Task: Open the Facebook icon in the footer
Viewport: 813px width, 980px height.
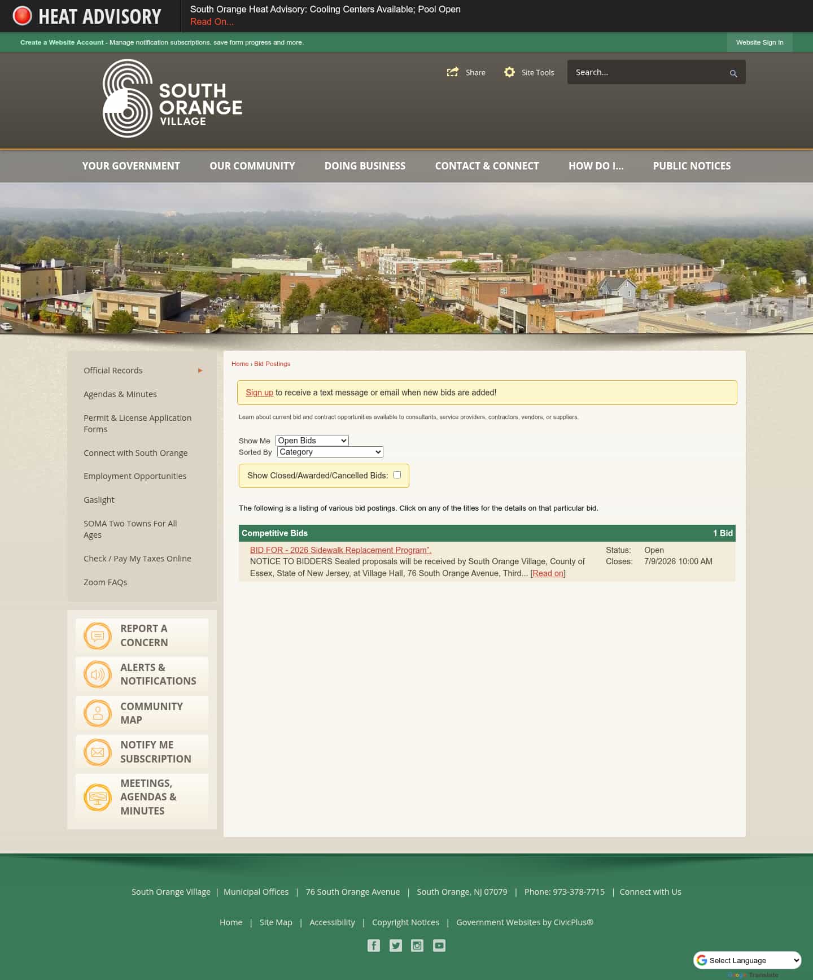Action: click(x=374, y=946)
